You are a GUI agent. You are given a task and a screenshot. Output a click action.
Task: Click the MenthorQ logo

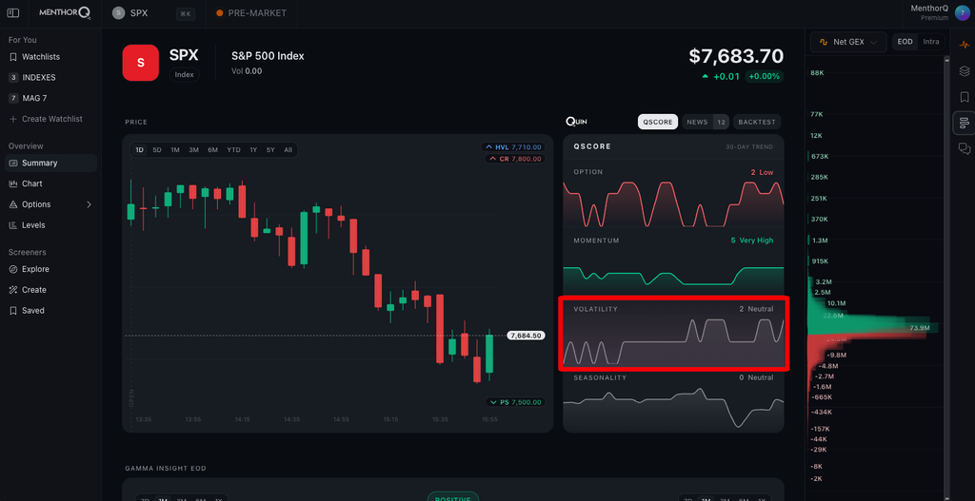66,13
